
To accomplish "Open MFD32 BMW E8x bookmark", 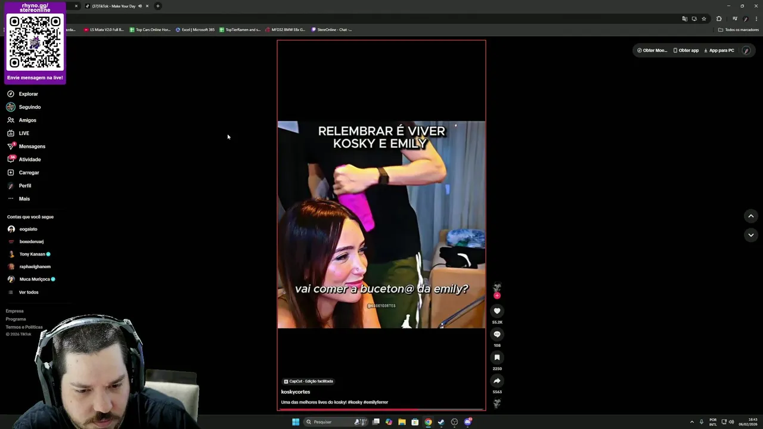I will (x=286, y=30).
